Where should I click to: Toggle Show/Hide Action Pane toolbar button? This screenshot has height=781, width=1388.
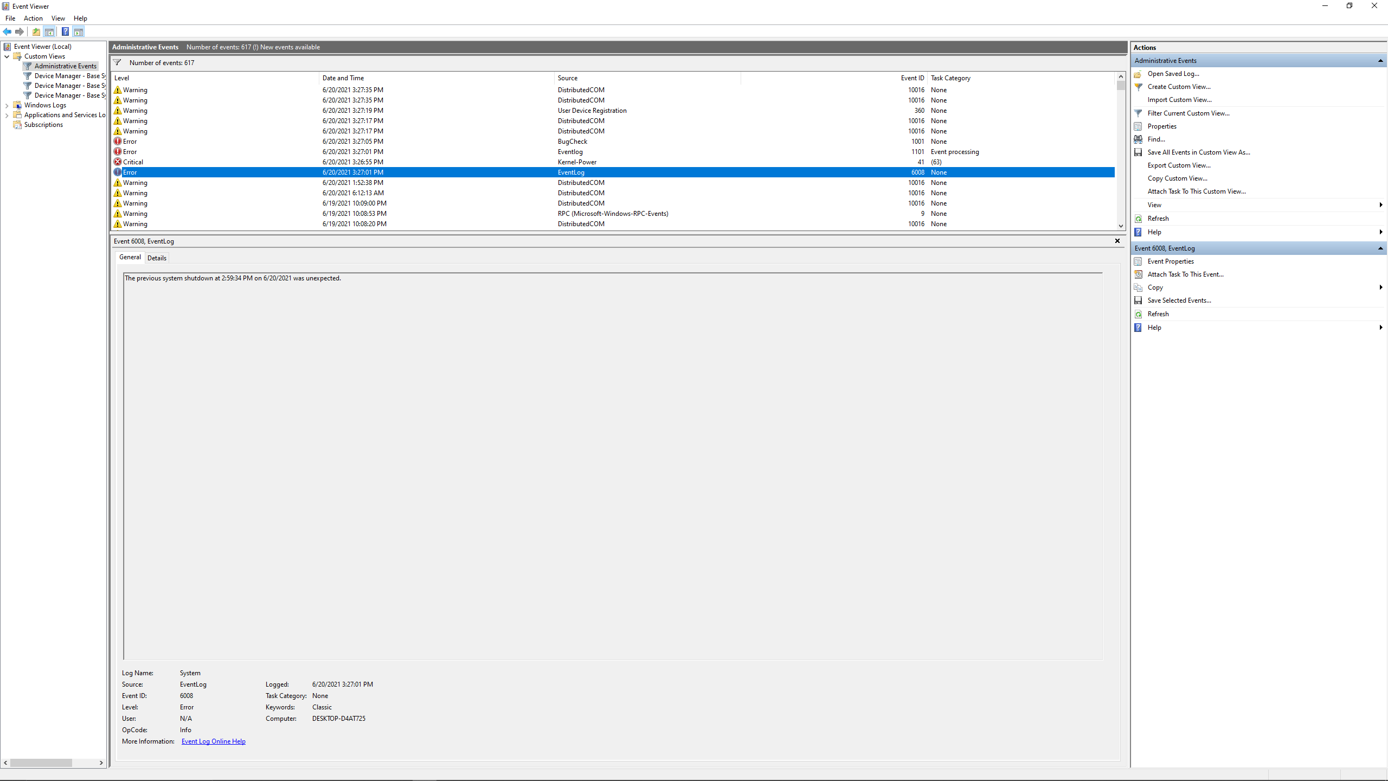[x=79, y=31]
